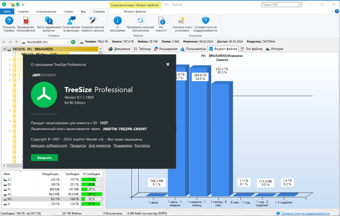Click Сменить ключ установки key icon

coord(181,21)
